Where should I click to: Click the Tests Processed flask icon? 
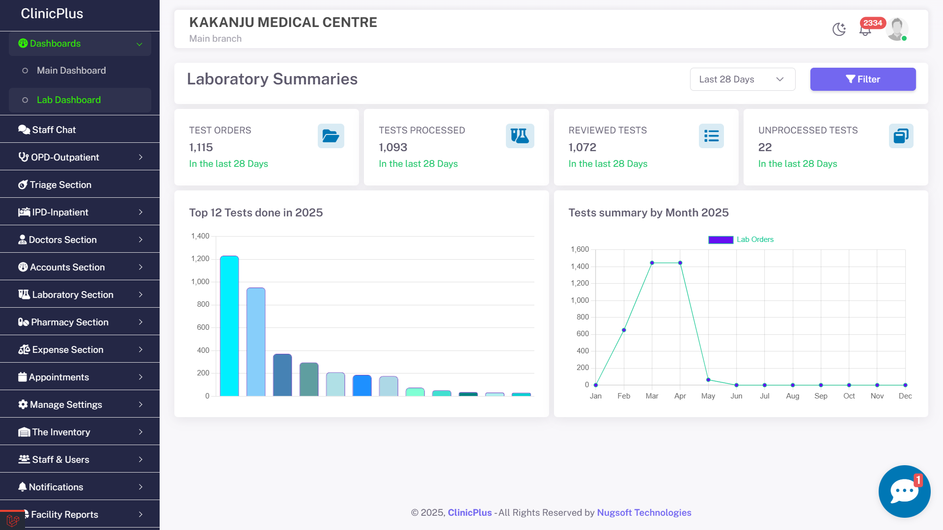520,136
